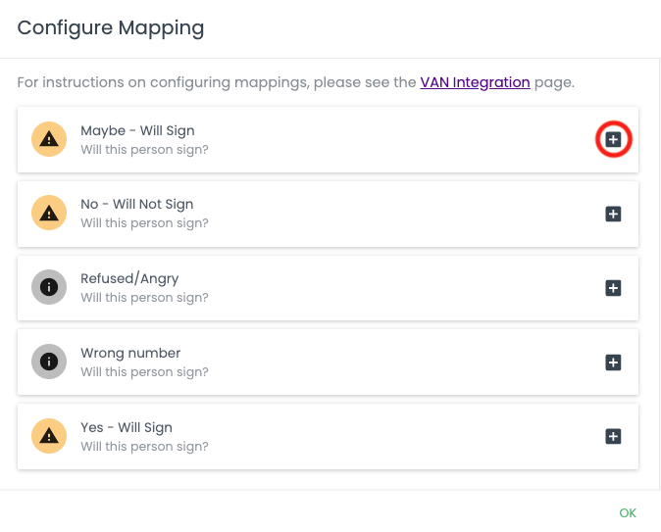Image resolution: width=661 pixels, height=532 pixels.
Task: Click plus icon on Refused/Angry row
Action: tap(613, 288)
